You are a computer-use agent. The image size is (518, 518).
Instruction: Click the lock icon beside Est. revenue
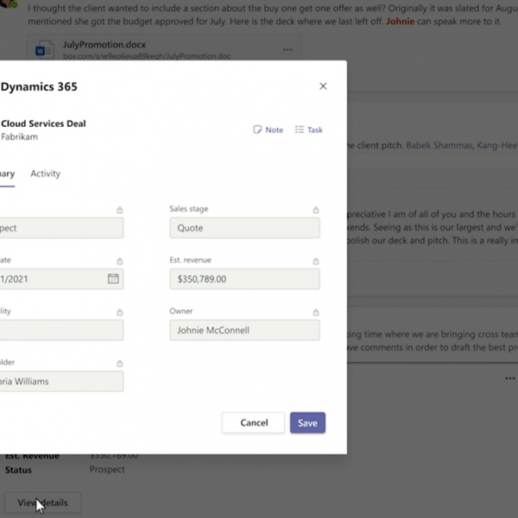pos(316,261)
